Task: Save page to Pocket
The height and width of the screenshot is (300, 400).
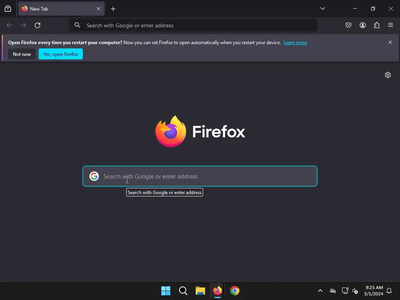Action: click(x=348, y=25)
